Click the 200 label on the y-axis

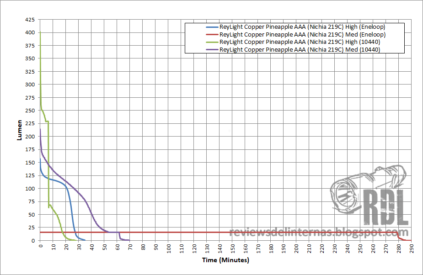[30, 137]
